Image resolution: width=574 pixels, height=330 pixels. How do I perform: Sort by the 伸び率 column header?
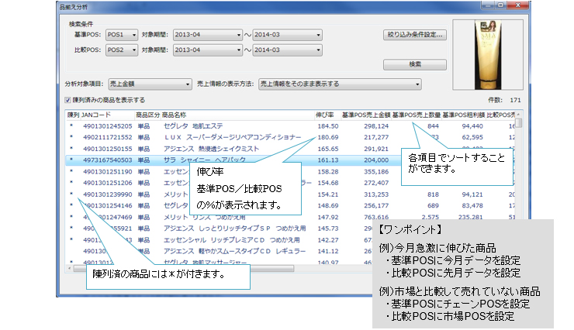pos(327,115)
